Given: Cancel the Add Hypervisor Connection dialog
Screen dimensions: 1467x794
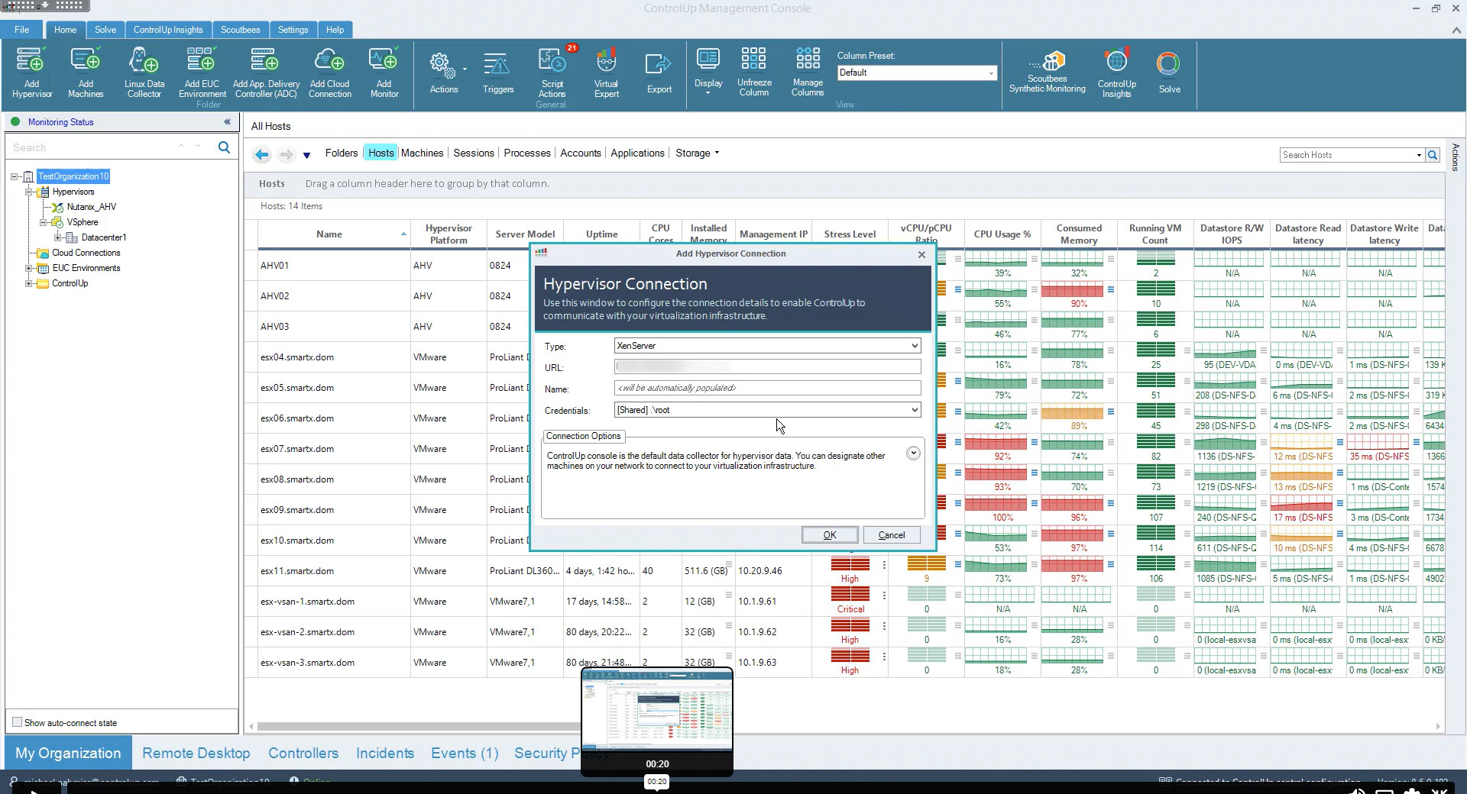Looking at the screenshot, I should tap(891, 535).
